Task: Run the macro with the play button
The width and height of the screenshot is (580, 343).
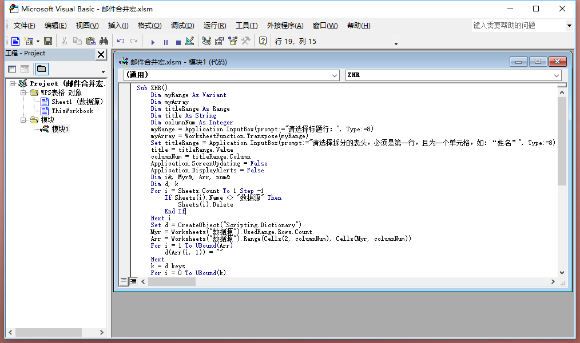Action: (153, 42)
